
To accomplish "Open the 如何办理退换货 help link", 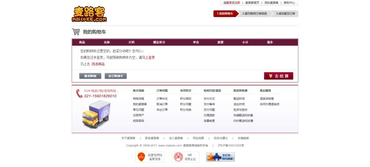I will click(270, 104).
